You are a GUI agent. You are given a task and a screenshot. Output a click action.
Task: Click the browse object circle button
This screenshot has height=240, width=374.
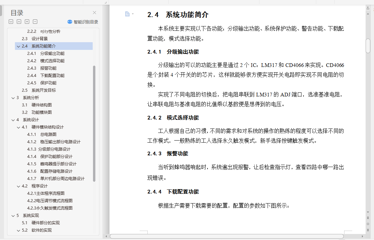point(368,224)
